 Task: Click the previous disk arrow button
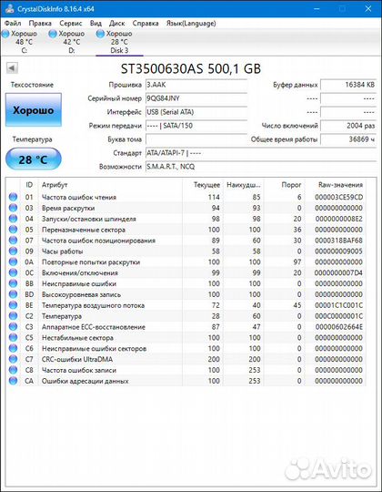[12, 67]
